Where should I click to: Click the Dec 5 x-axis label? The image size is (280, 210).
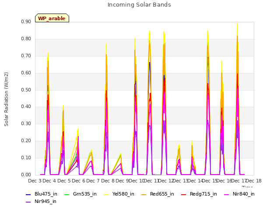64,181
